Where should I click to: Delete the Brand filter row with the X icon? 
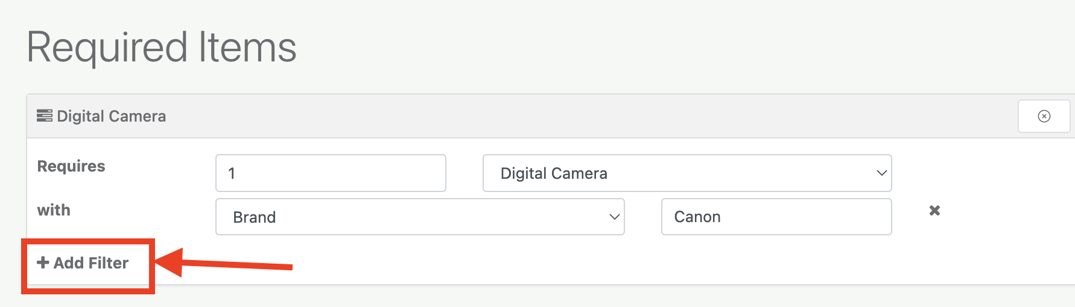coord(934,211)
